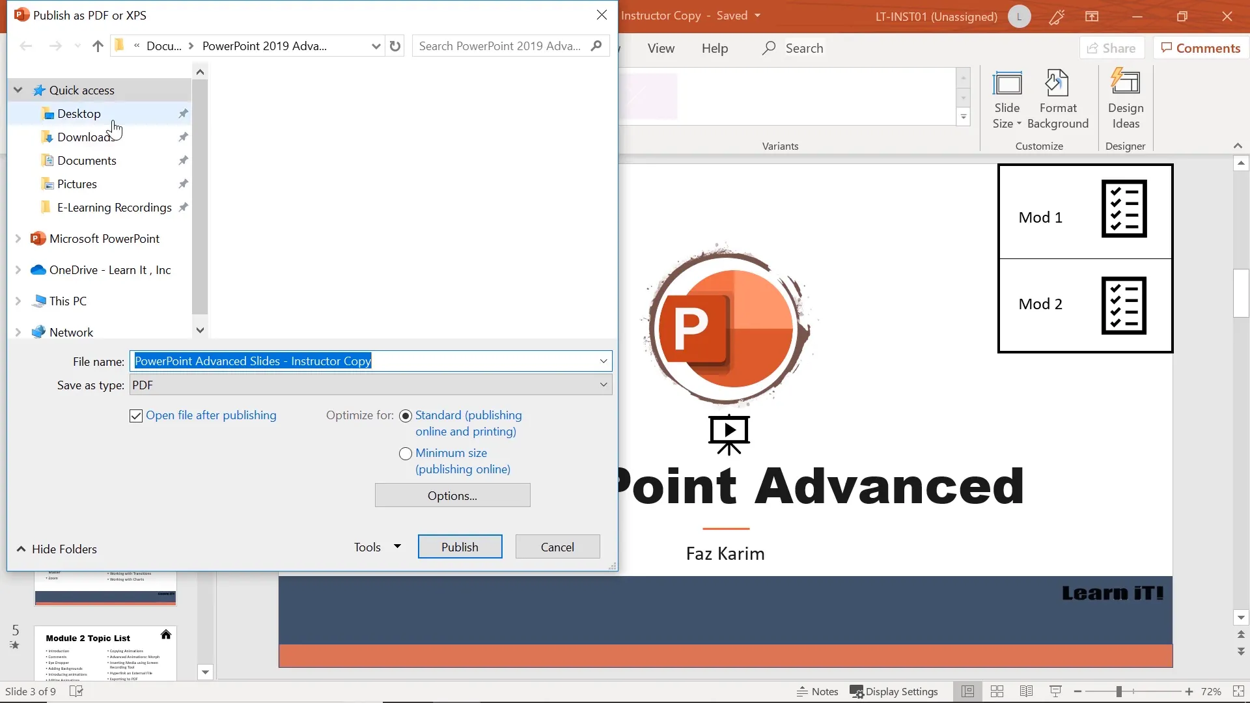Viewport: 1250px width, 703px height.
Task: Click the dialog's Refresh folder icon
Action: [x=395, y=46]
